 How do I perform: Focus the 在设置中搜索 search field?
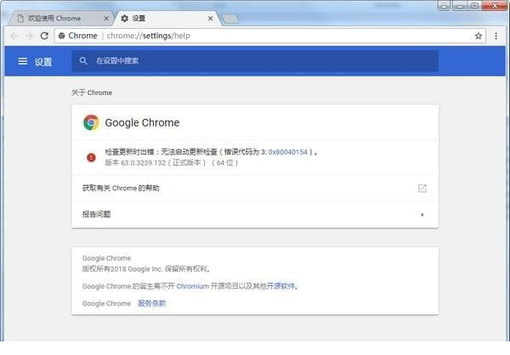tap(255, 61)
